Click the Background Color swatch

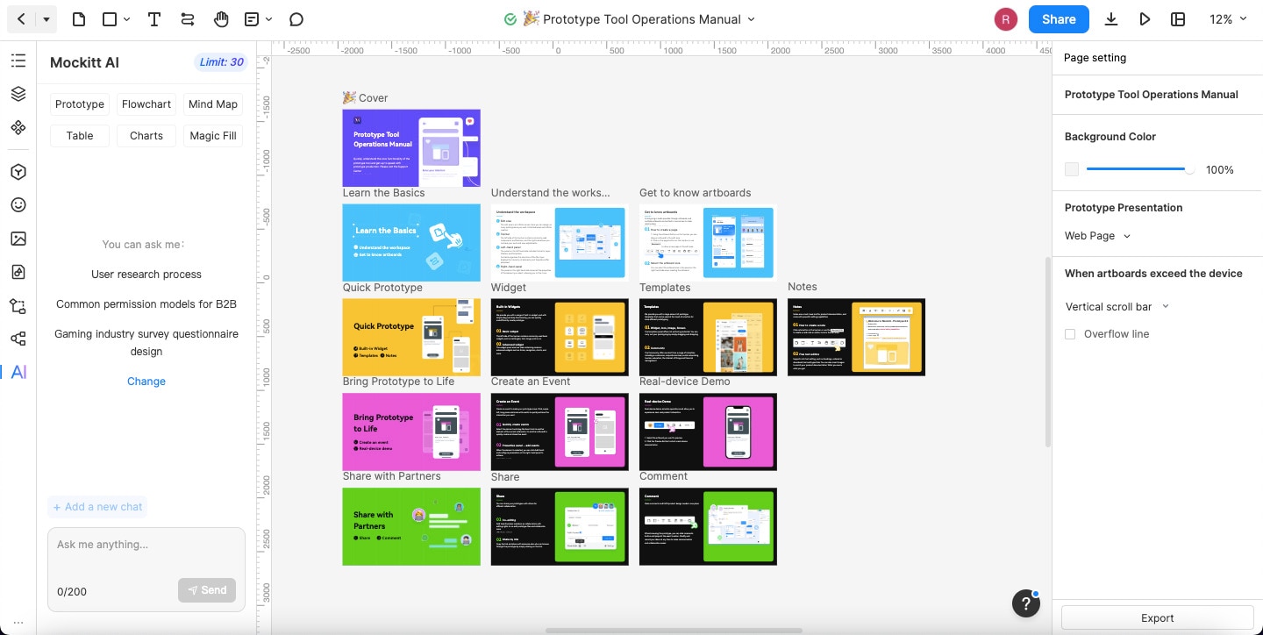coord(1072,170)
